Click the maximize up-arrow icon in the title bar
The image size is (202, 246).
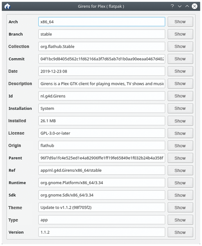tap(187, 6)
